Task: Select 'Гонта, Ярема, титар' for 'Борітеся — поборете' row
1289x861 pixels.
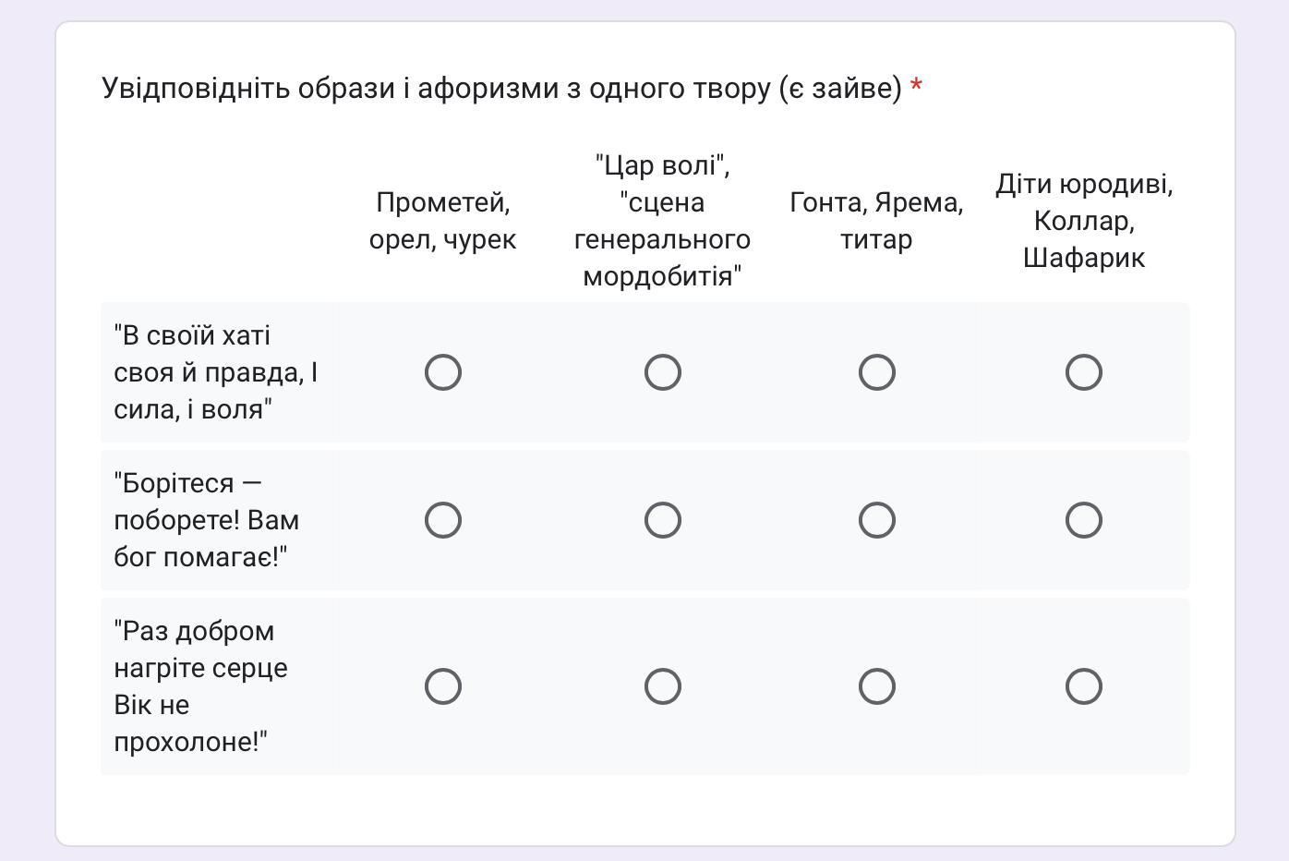Action: 877,520
